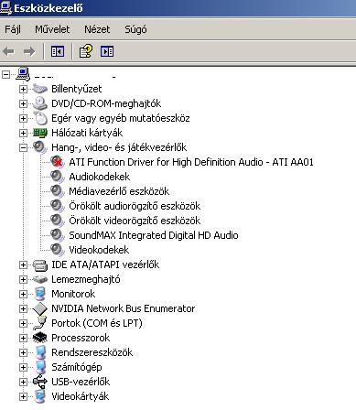Click the Örökölt audiorögzítő speaker icon

click(x=58, y=206)
